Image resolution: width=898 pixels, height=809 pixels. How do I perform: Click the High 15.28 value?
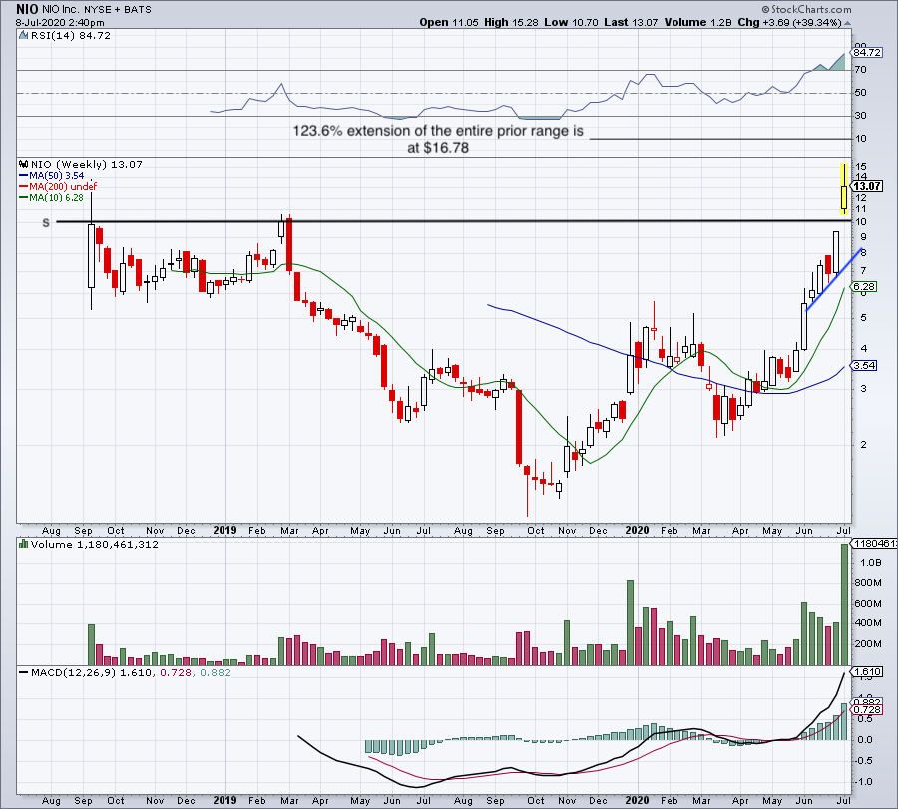(511, 22)
